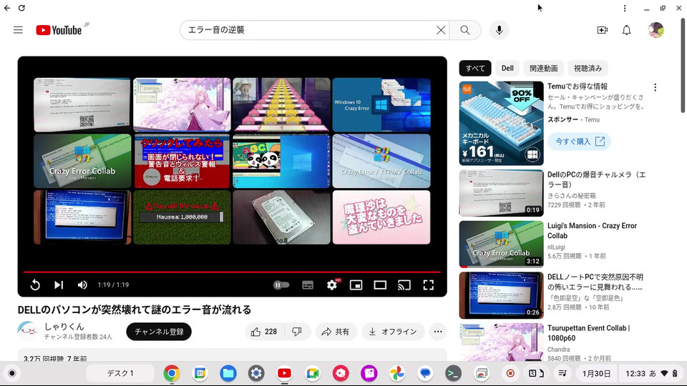This screenshot has height=386, width=687.
Task: Skip to the next video
Action: [59, 285]
